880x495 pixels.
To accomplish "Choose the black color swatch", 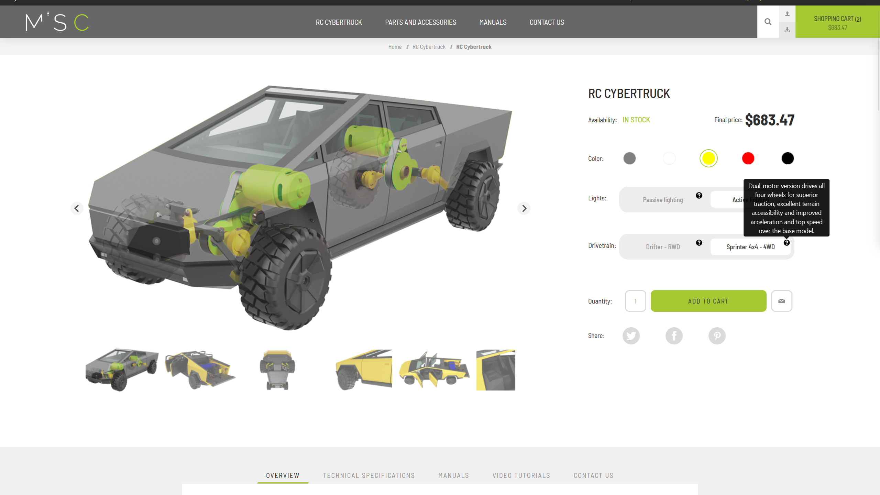I will point(788,158).
